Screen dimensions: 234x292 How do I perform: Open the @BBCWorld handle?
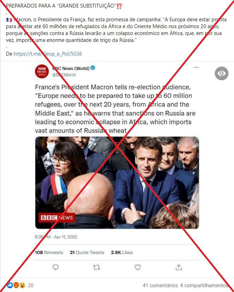(x=64, y=75)
